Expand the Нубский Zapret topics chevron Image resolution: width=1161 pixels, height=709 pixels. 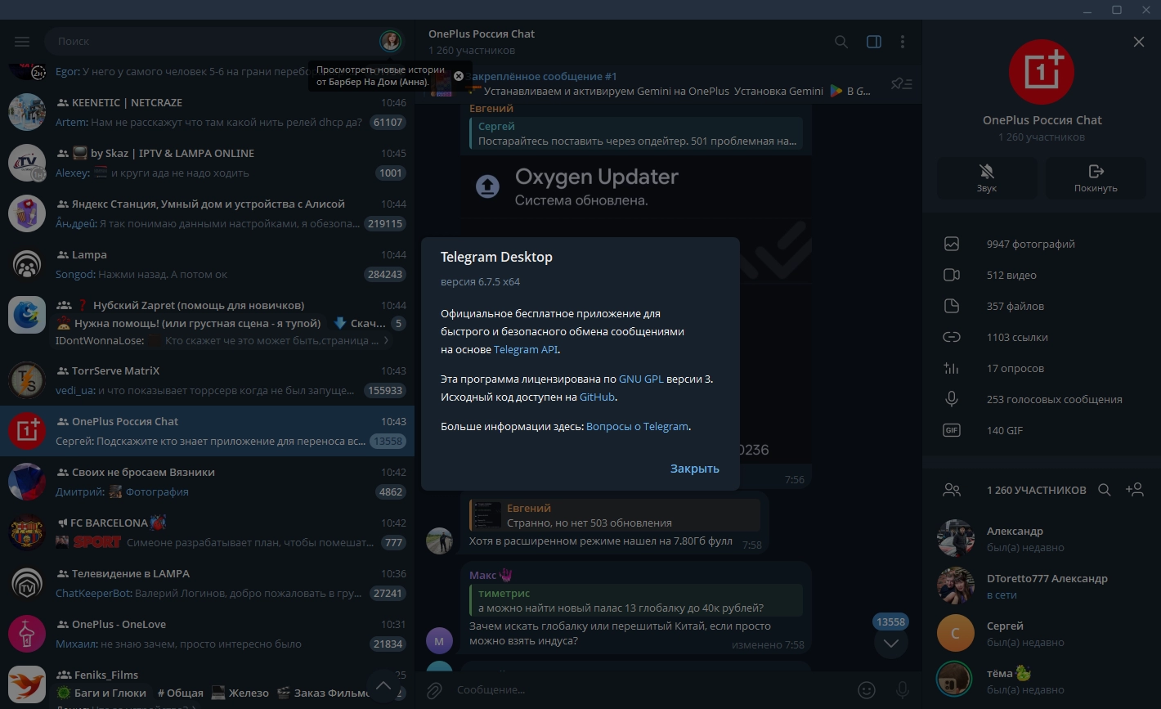point(387,341)
